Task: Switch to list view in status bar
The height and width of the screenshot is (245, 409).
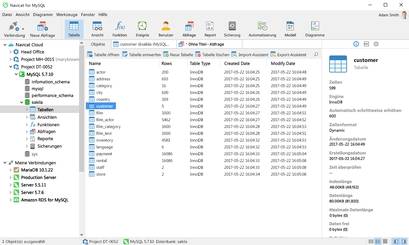Action: pos(371,241)
